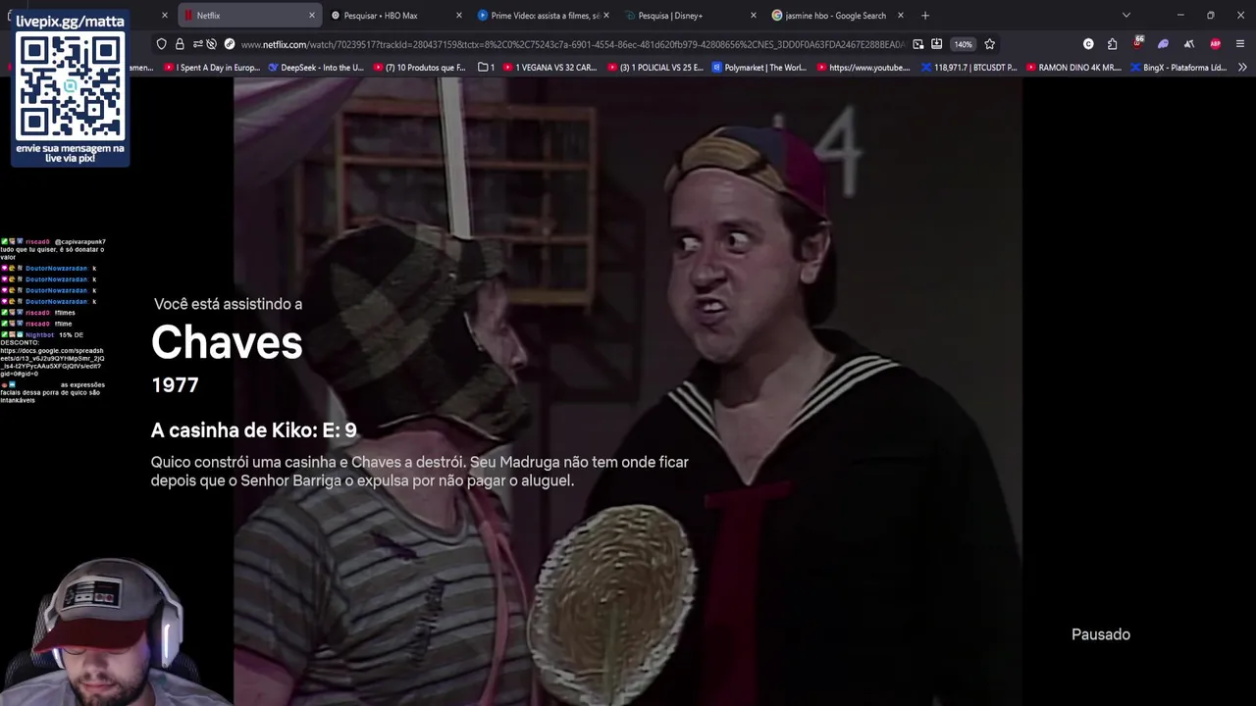
Task: Click the red extension with 66 badge
Action: [1138, 43]
